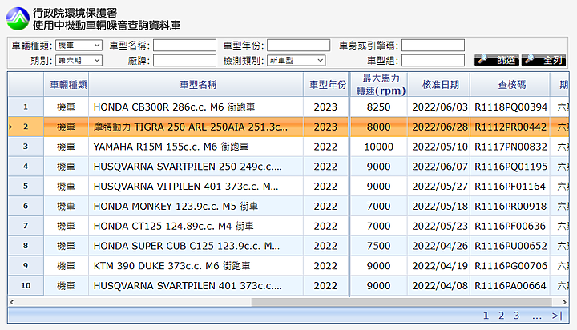Click check code R1116PF01164
The height and width of the screenshot is (330, 577).
(510, 186)
